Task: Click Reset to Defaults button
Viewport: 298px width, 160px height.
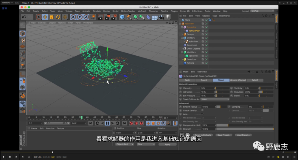Action: click(x=203, y=135)
